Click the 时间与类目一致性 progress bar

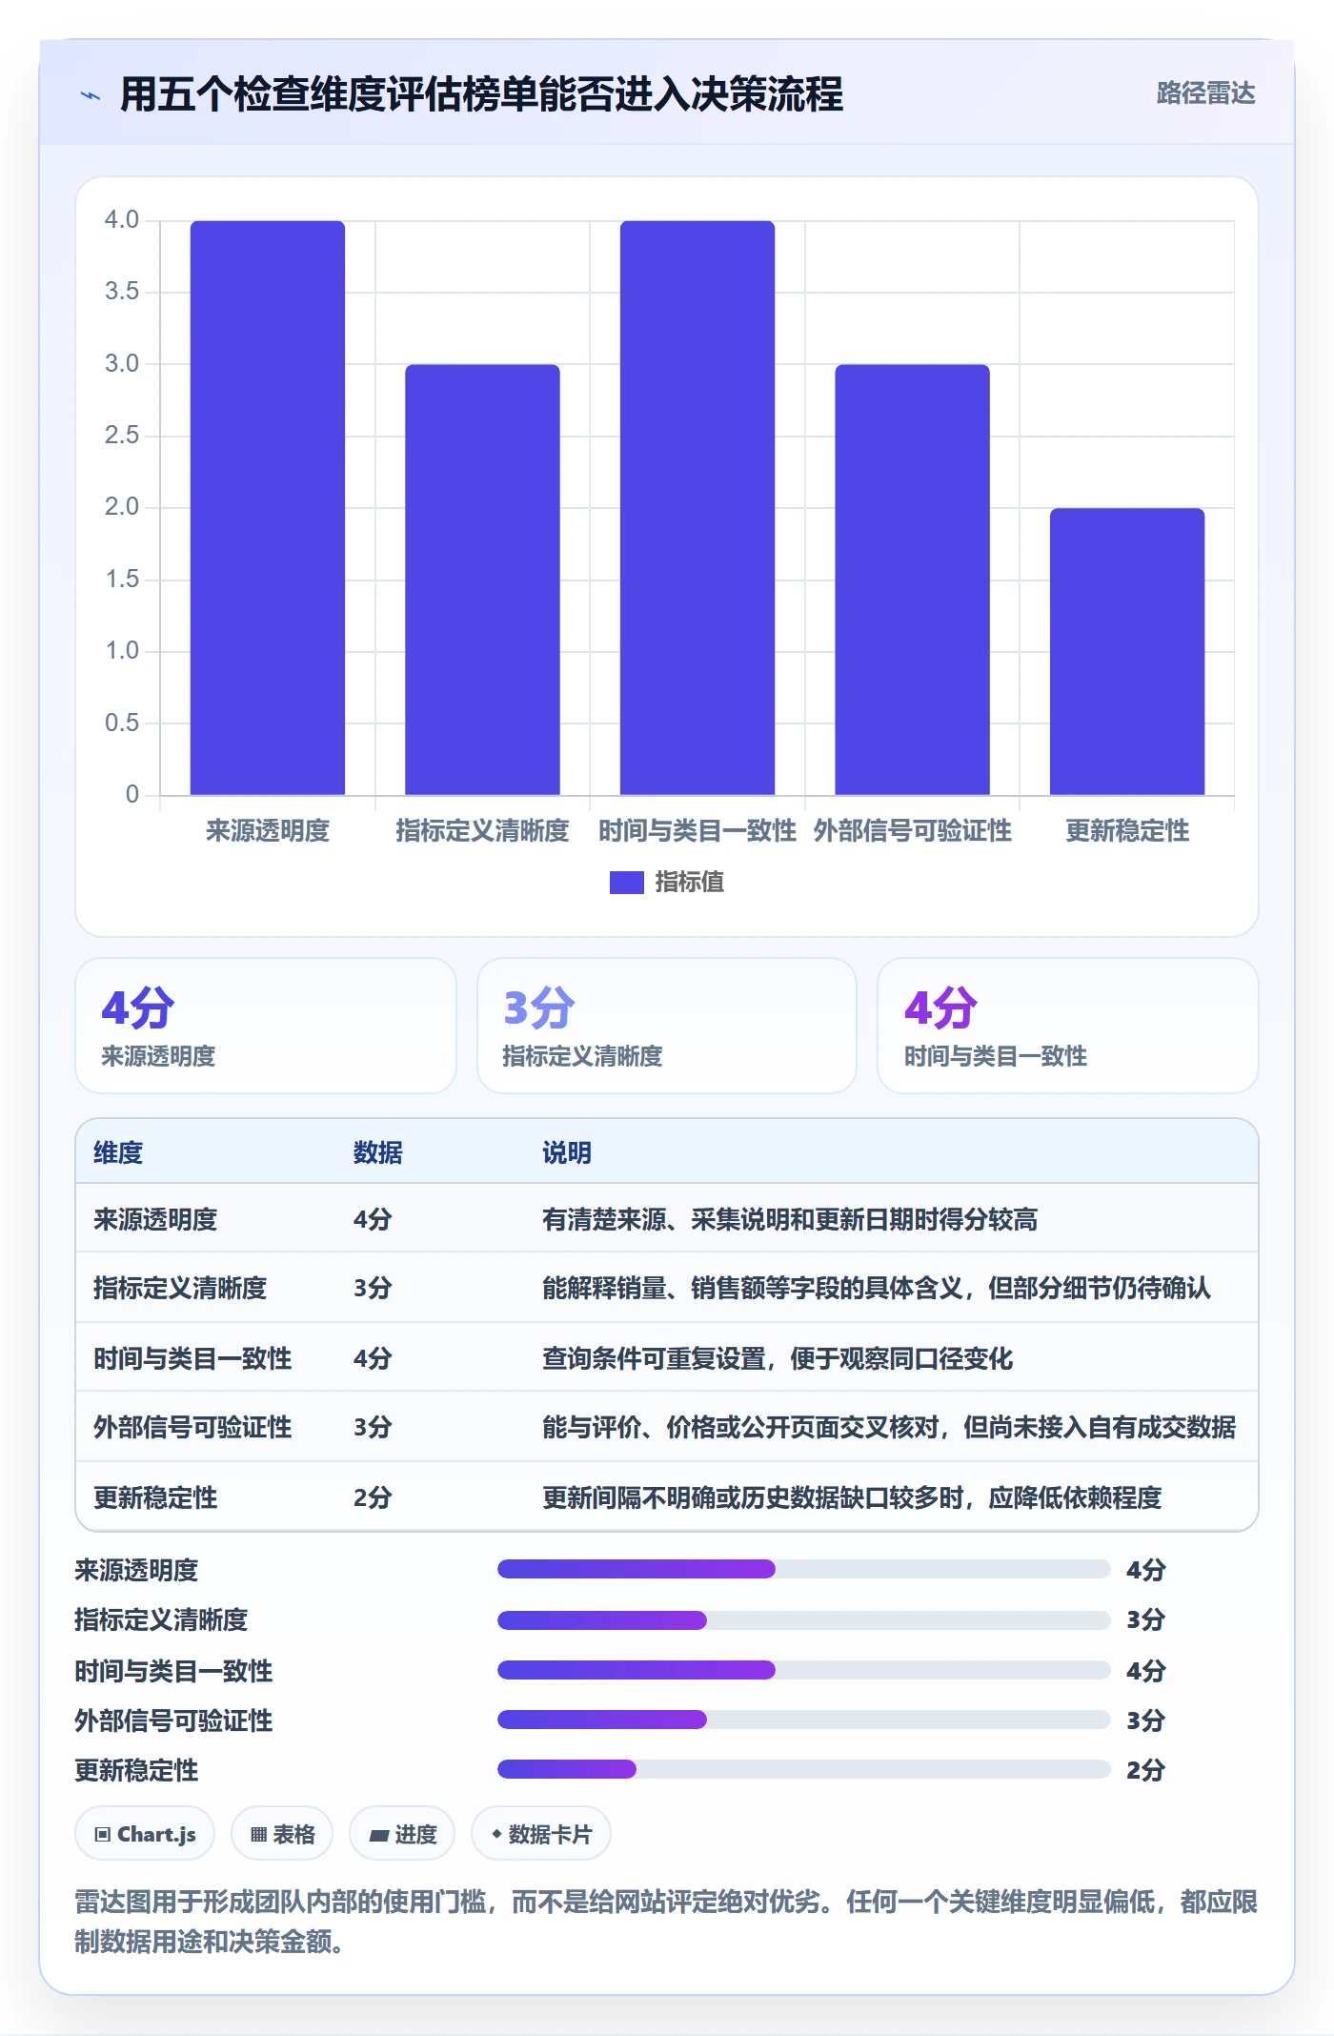tap(804, 1670)
